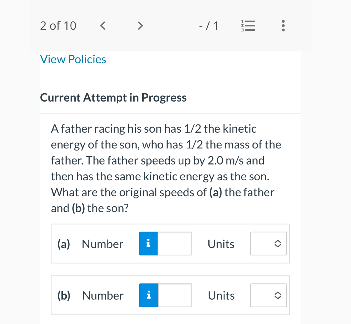
Task: Check the score indicator showing - / 1
Action: click(x=209, y=26)
